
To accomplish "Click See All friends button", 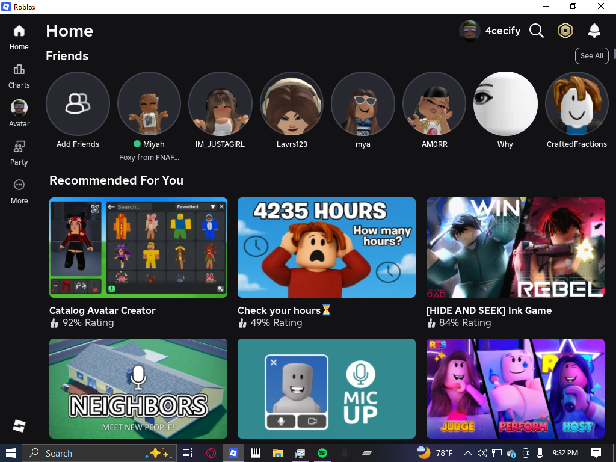I will 592,56.
